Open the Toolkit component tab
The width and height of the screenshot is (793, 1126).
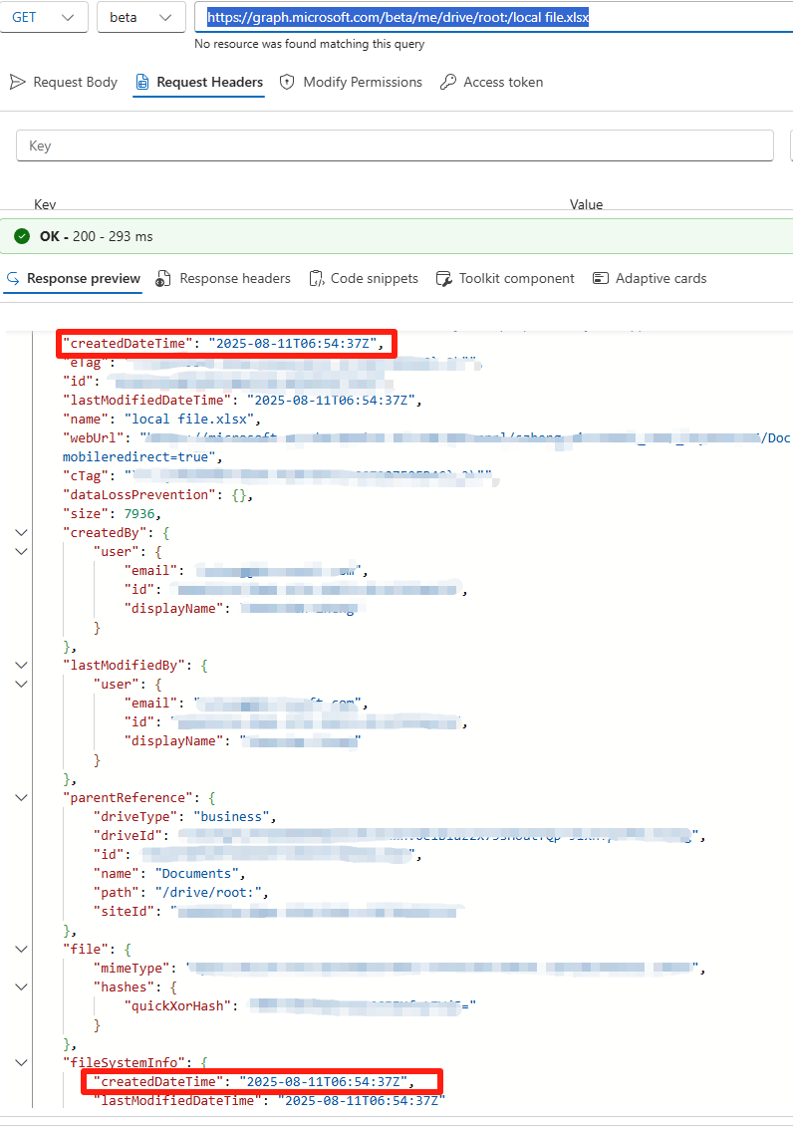(x=505, y=279)
